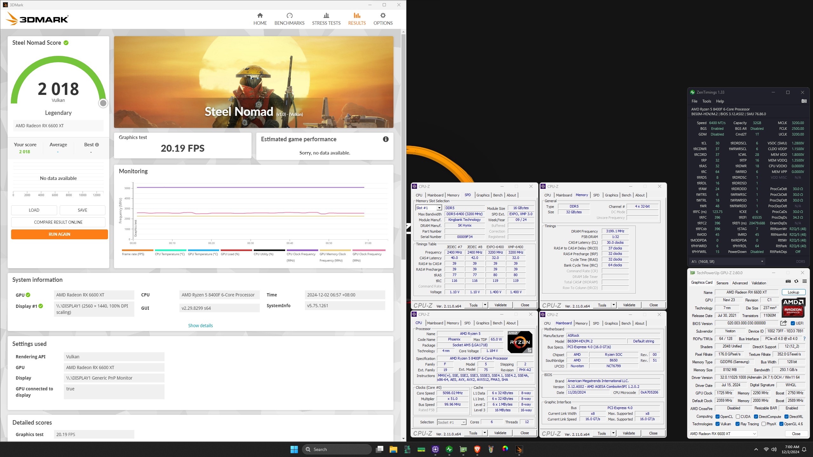Go to the 3DMark HOME page
813x457 pixels.
[x=260, y=19]
